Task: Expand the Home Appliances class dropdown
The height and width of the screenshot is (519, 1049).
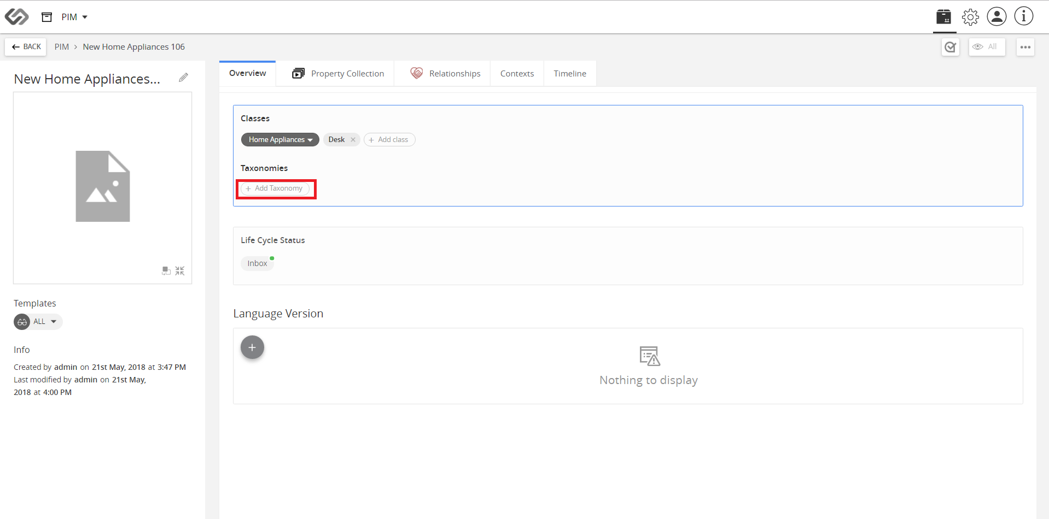Action: click(280, 140)
